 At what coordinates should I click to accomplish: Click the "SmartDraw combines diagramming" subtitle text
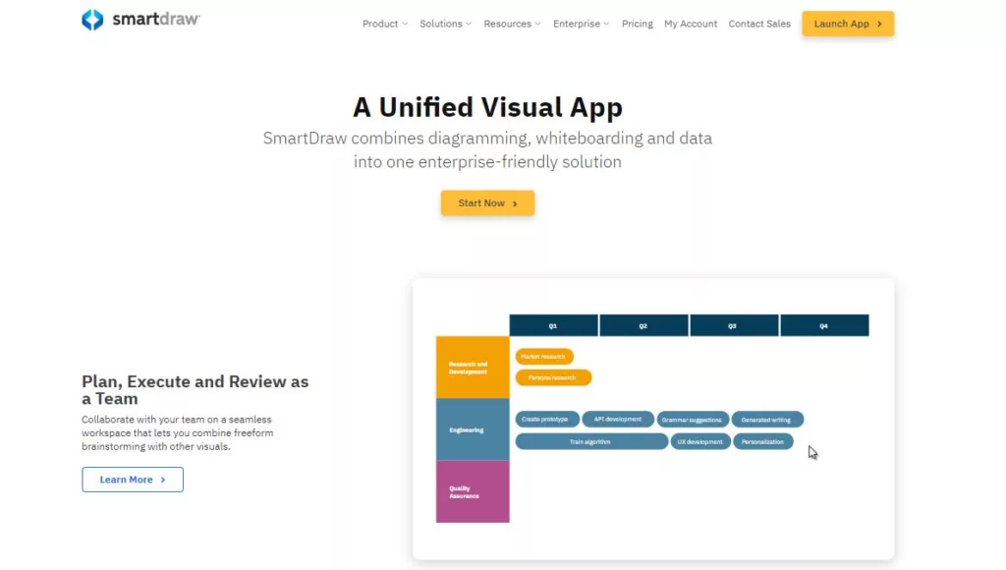[x=487, y=149]
